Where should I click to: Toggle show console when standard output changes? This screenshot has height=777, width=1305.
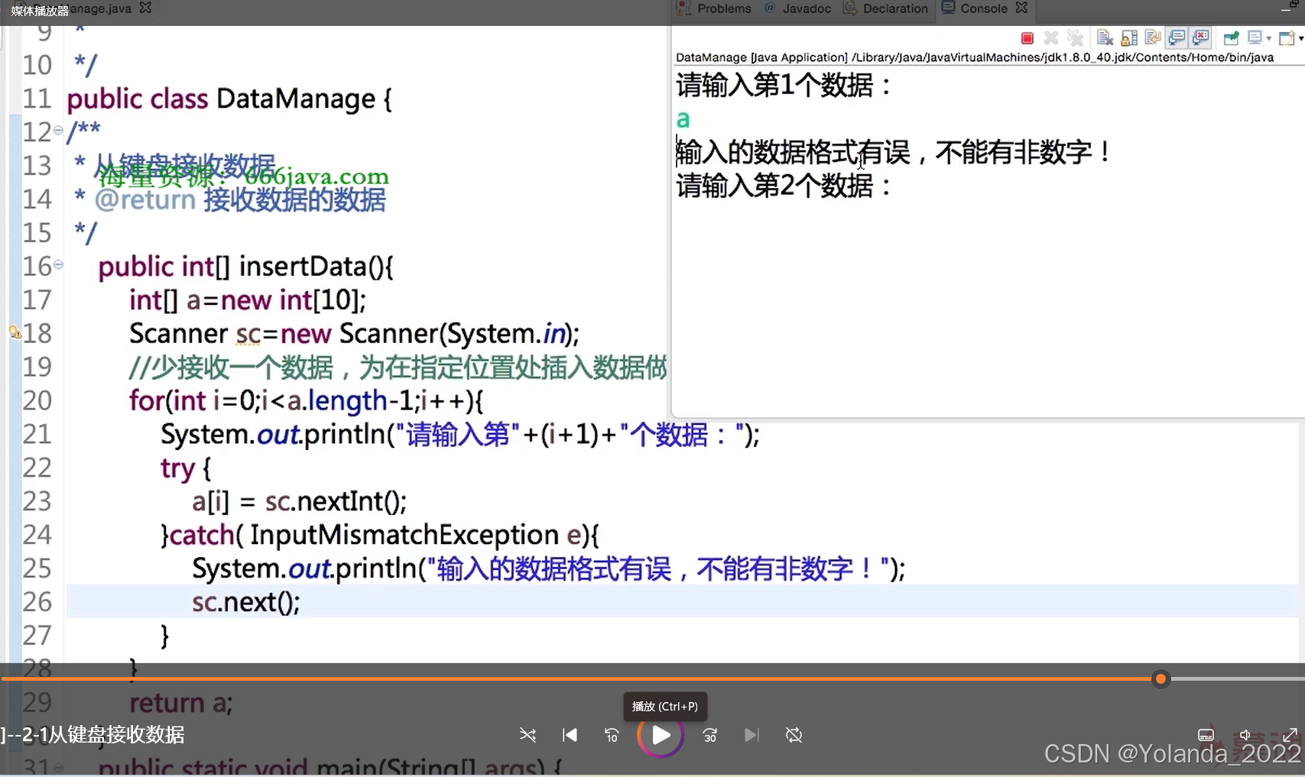[x=1177, y=38]
